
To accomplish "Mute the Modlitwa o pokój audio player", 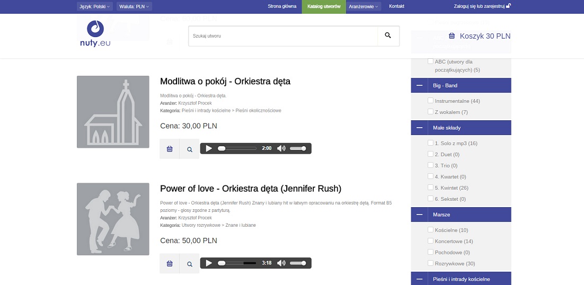I will tap(281, 148).
